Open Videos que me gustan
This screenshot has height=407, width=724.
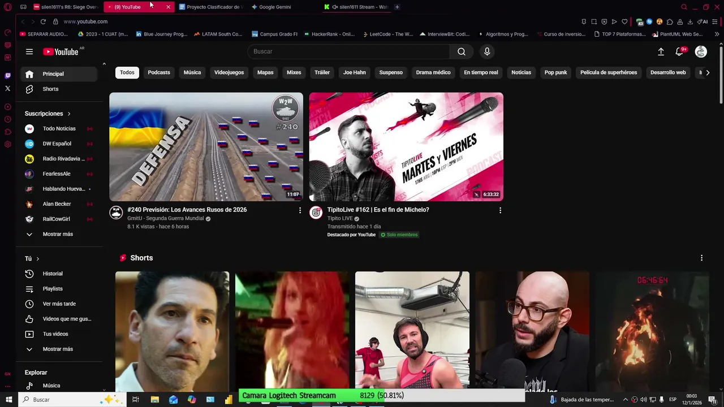click(x=59, y=319)
